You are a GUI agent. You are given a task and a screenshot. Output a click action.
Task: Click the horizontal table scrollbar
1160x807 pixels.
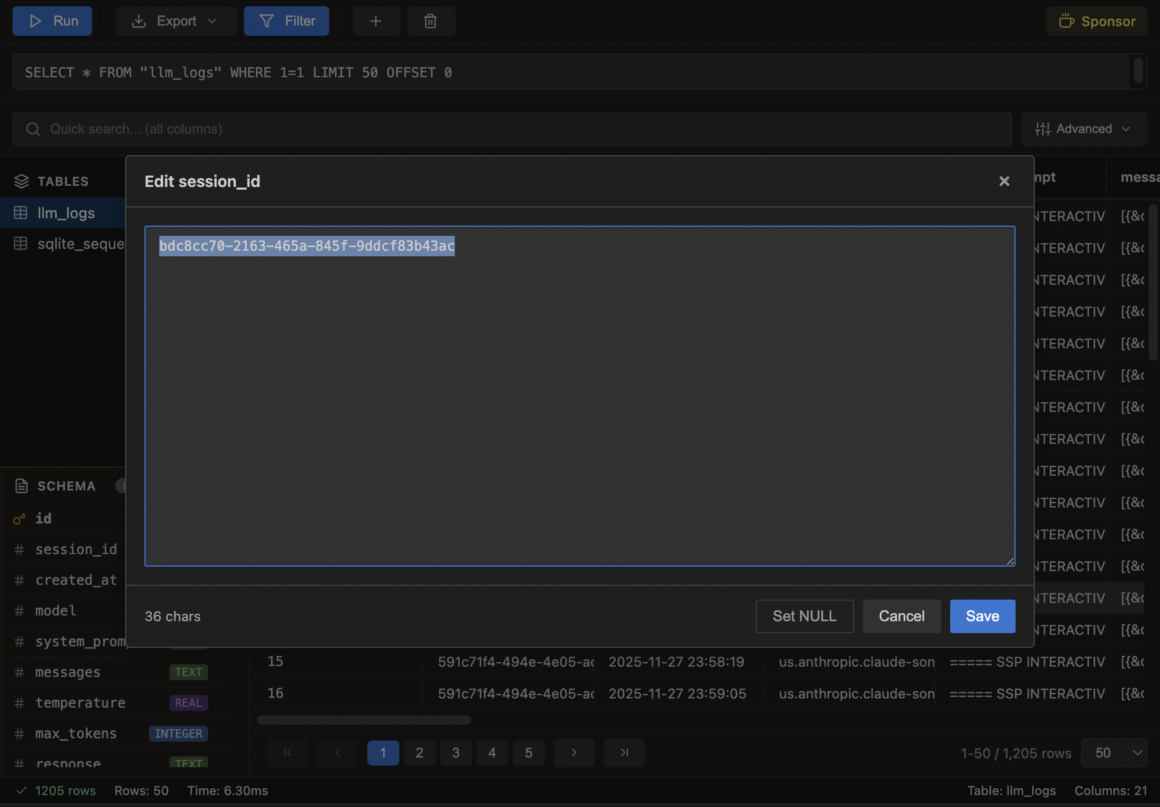(364, 720)
